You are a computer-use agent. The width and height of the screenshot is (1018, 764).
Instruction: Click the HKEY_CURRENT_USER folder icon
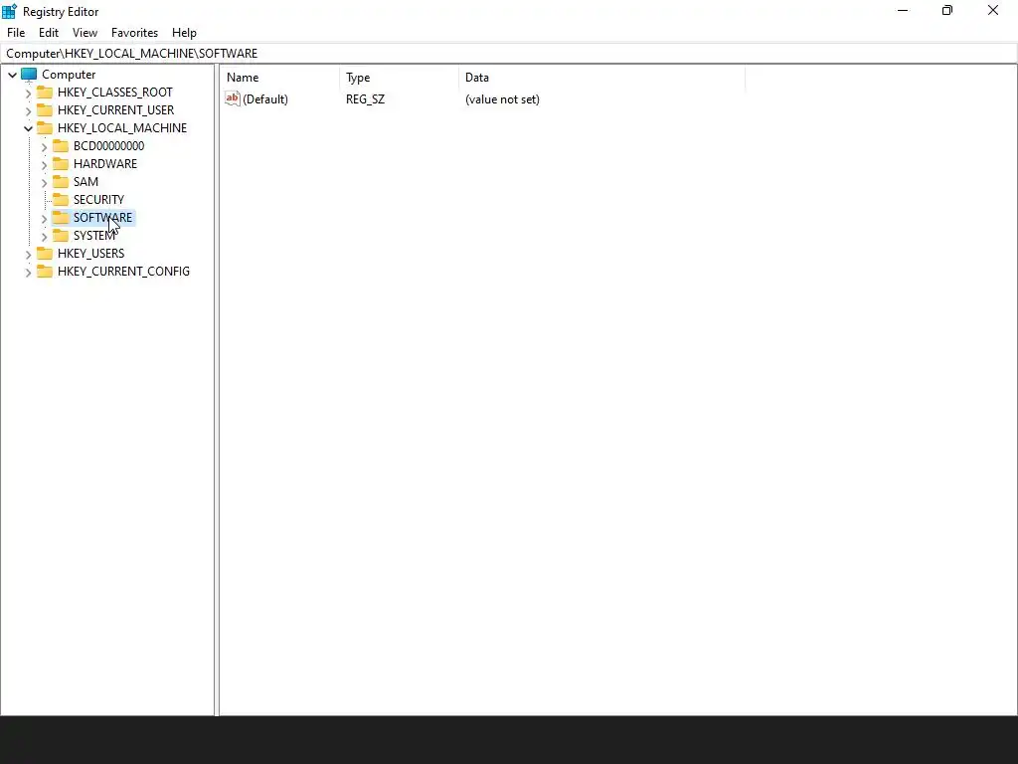[x=45, y=109]
